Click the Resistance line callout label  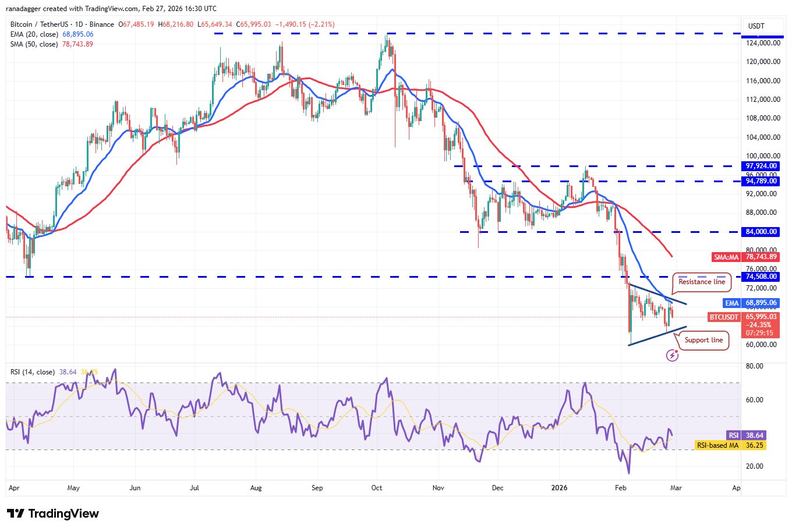coord(702,282)
